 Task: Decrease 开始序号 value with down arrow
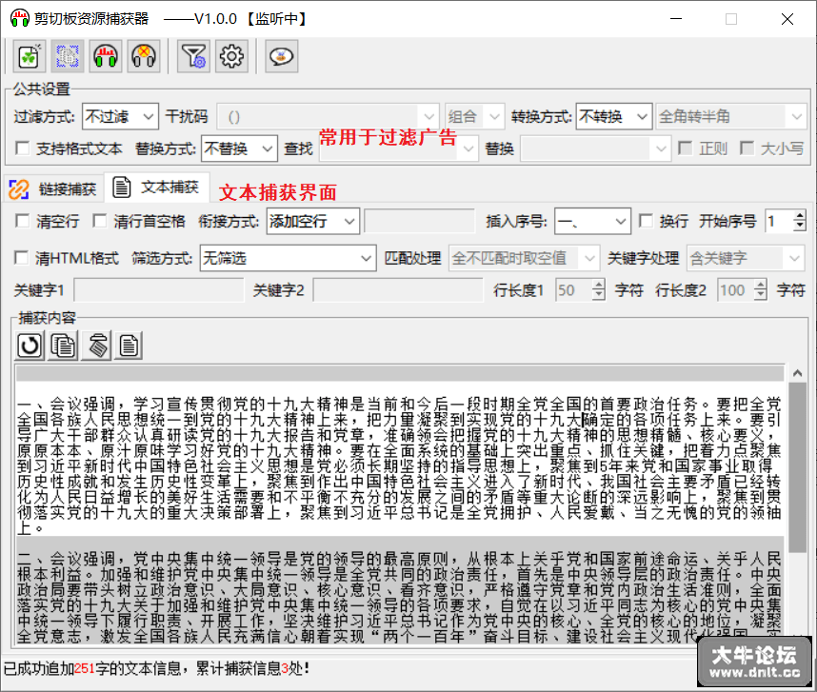[x=799, y=227]
